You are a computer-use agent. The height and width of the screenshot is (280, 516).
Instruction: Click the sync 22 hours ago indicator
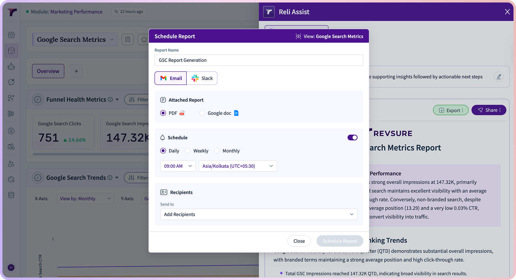click(129, 12)
